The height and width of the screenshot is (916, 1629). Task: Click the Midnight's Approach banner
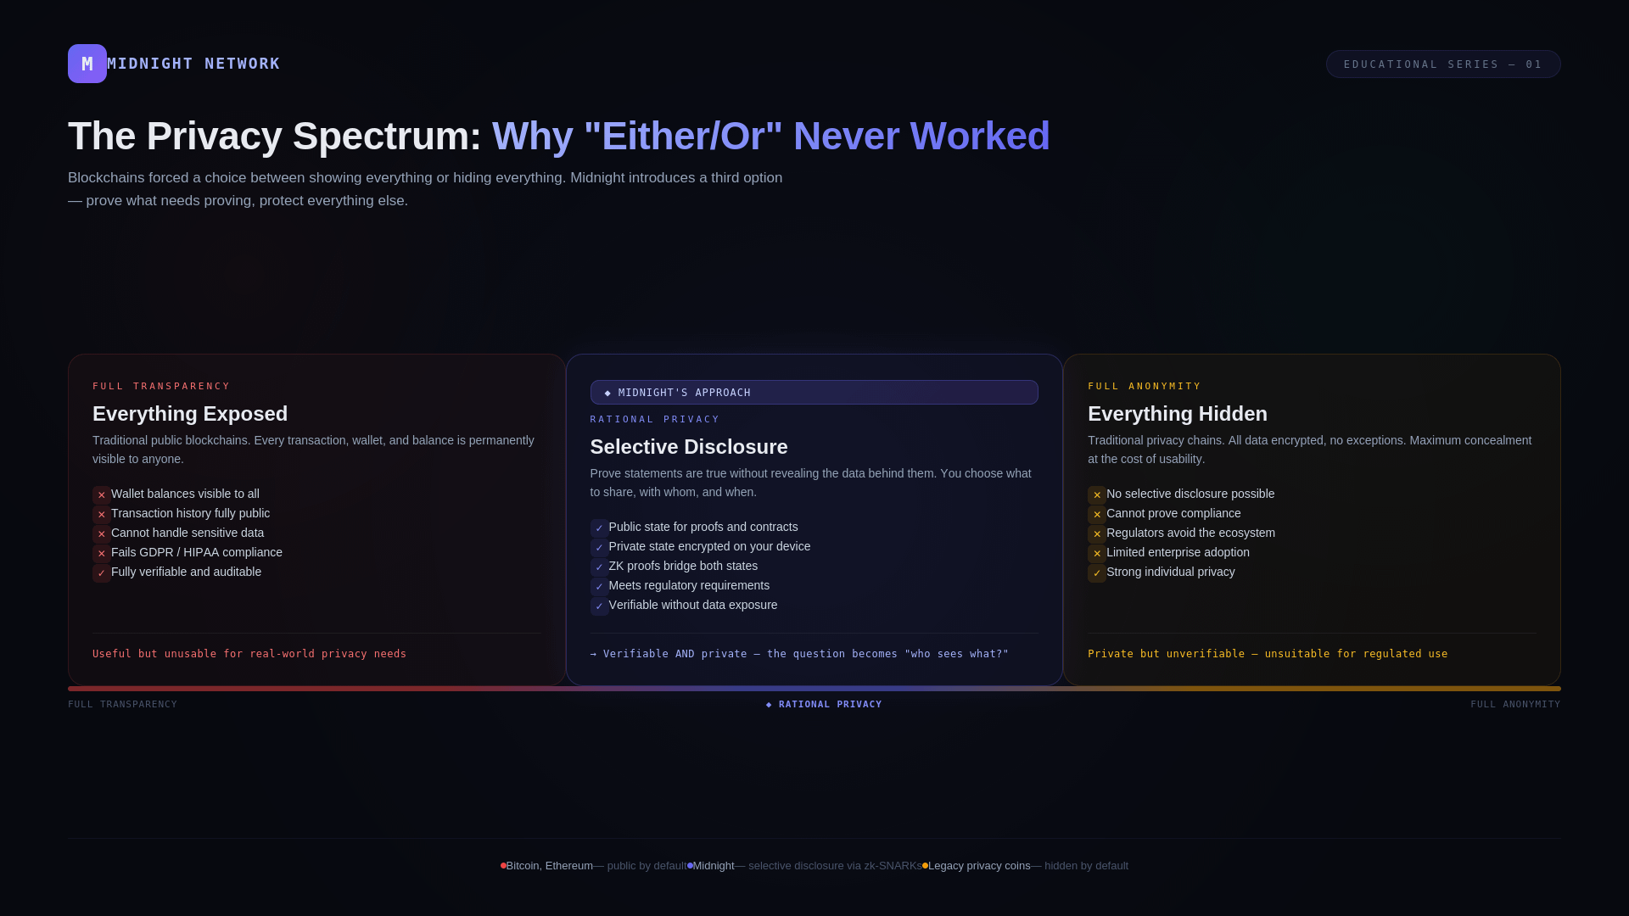tap(813, 393)
